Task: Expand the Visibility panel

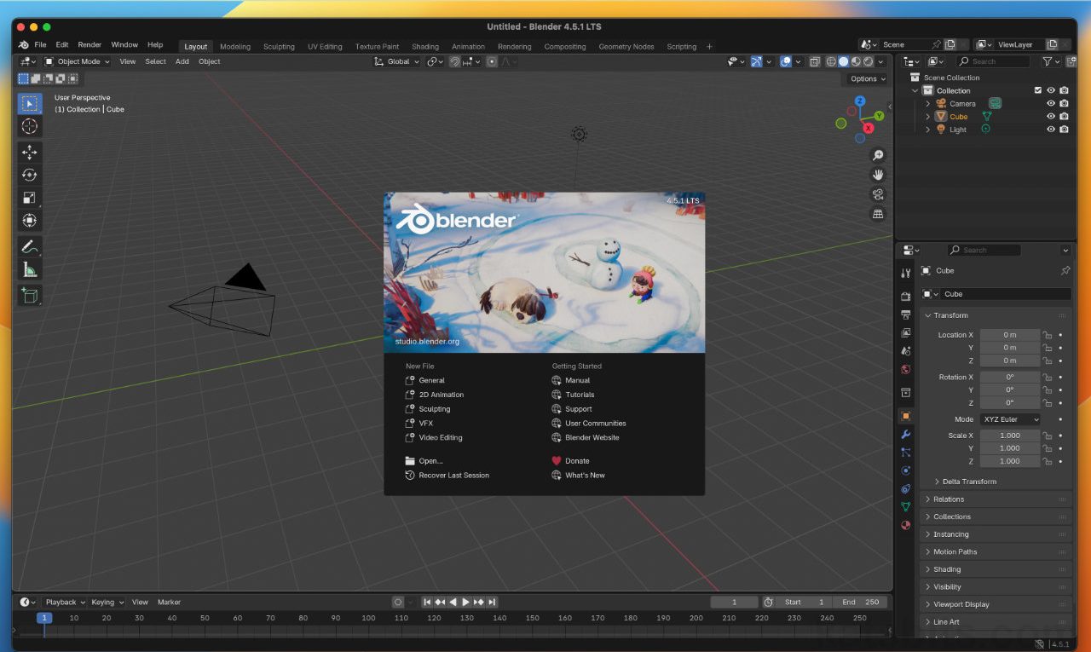Action: 995,586
